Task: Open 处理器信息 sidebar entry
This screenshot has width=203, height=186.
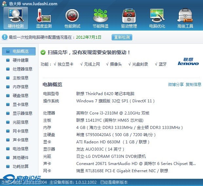Action: tap(23, 69)
